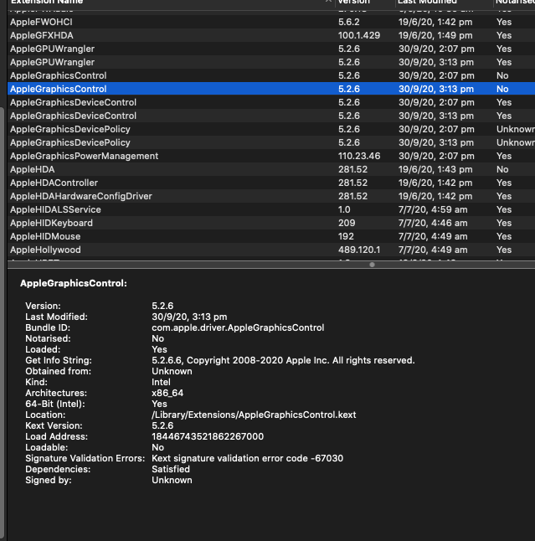Click date cell 19/6/20, 1:49 pm

coord(435,35)
